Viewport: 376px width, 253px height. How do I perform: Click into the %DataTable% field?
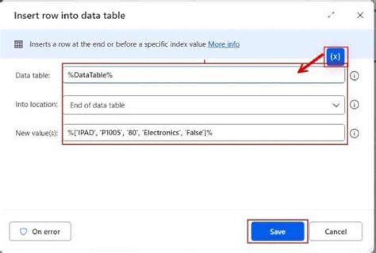(204, 75)
